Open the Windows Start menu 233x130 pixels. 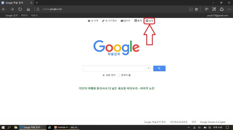click(3, 127)
